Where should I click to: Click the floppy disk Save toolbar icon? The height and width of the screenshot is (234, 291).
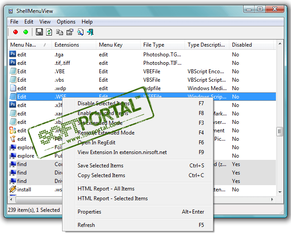[39, 32]
